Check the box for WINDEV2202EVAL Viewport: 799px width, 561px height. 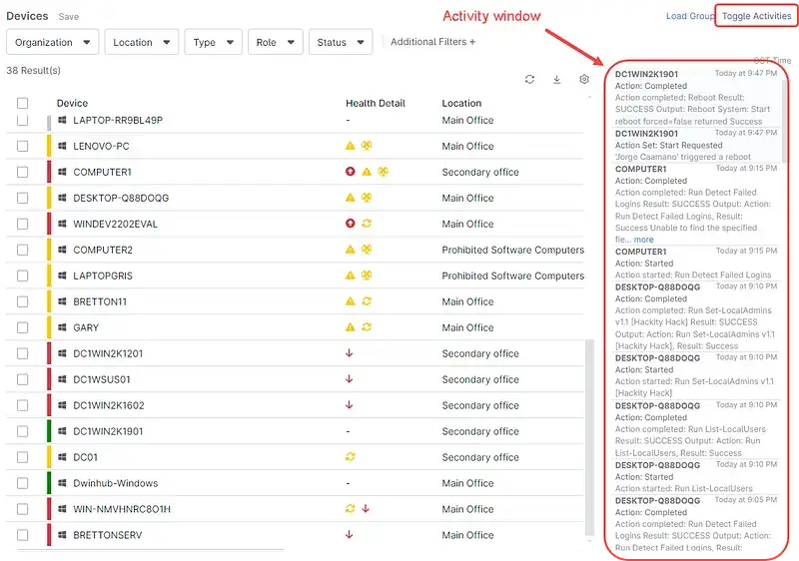[22, 224]
